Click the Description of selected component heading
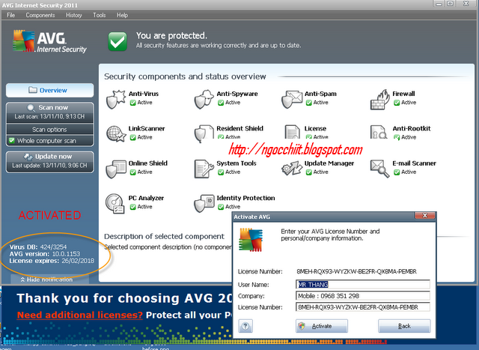This screenshot has height=350, width=479. [165, 237]
